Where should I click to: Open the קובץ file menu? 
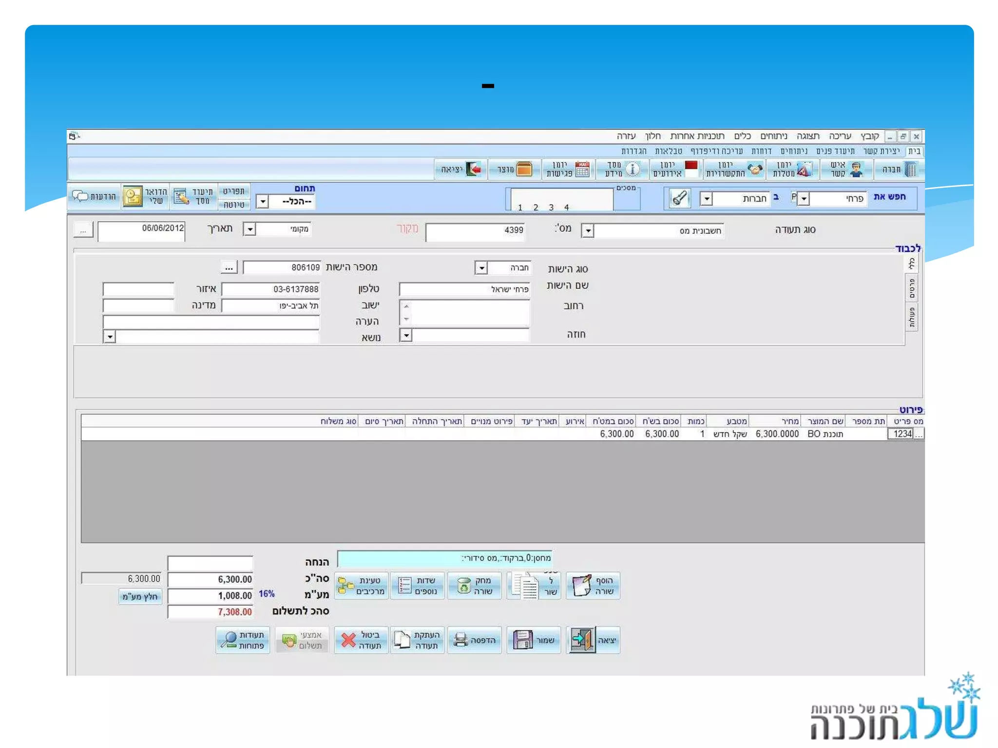click(869, 136)
